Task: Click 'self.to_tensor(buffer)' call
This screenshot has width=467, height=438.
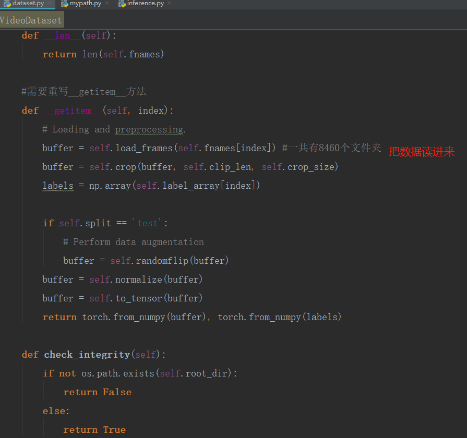Action: click(146, 298)
